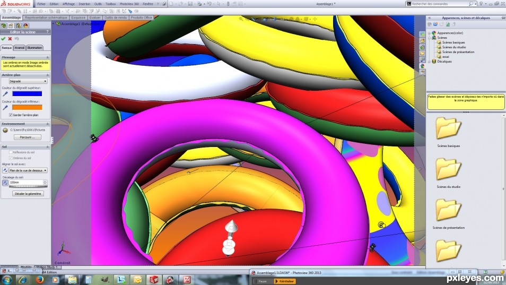Image resolution: width=506 pixels, height=285 pixels.
Task: Open help for Editer la scène panel
Action: tap(47, 32)
